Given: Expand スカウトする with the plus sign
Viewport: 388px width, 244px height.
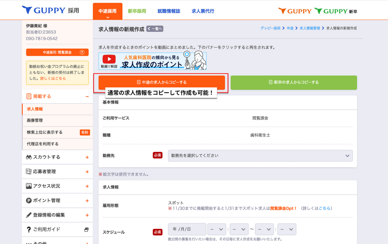Looking at the screenshot, I should (87, 157).
